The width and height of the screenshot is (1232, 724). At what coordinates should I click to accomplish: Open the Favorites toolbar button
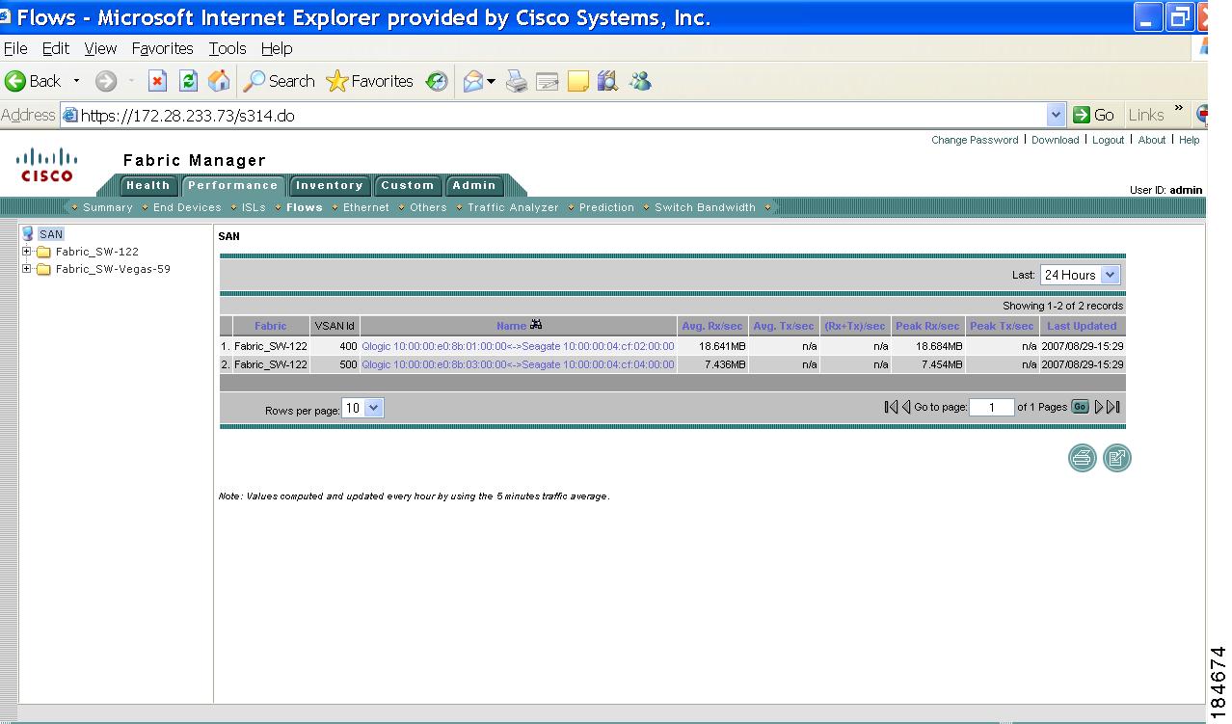(x=370, y=82)
